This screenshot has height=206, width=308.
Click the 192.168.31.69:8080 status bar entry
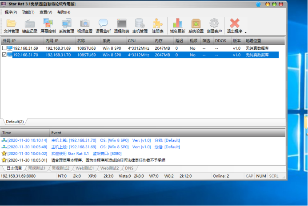click(x=18, y=176)
